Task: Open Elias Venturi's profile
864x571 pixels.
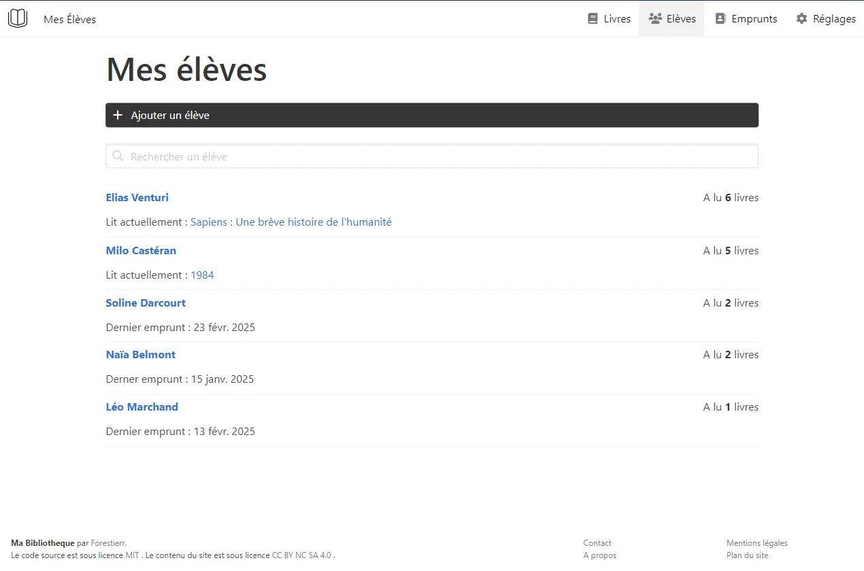Action: [137, 198]
